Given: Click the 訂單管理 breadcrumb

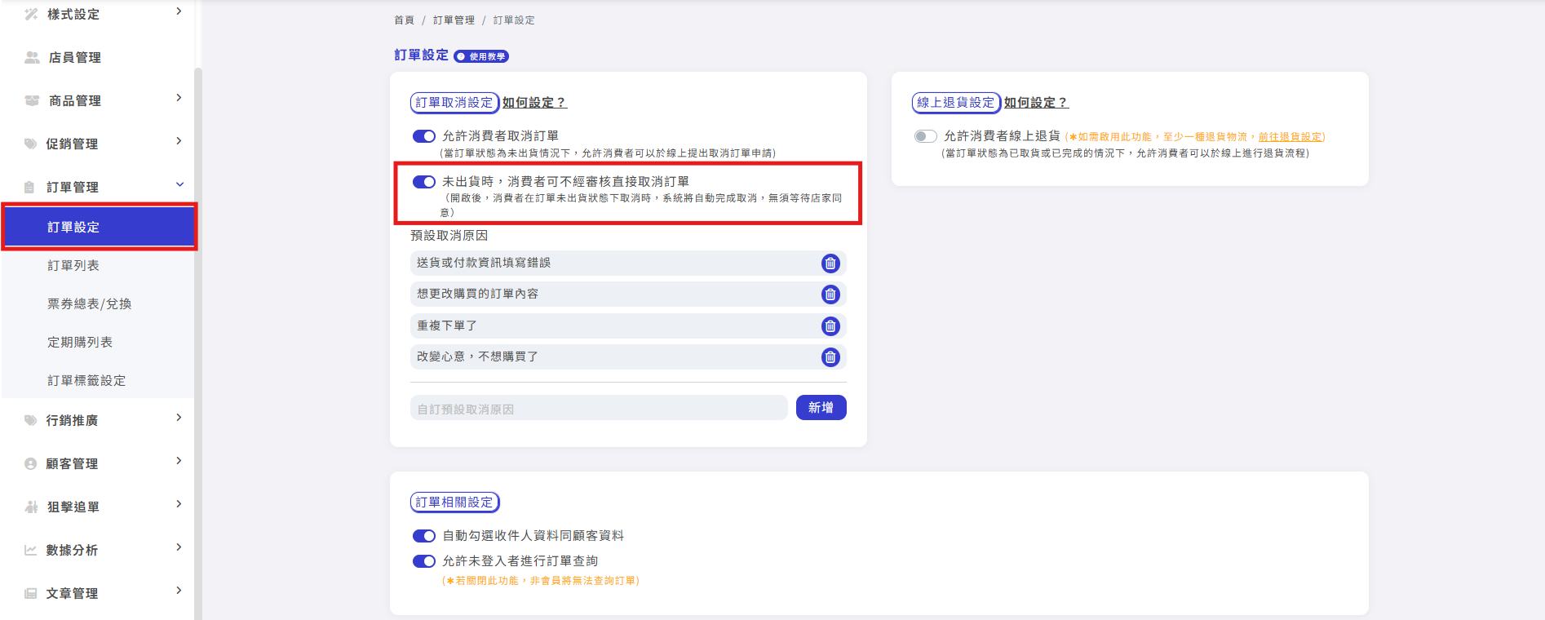Looking at the screenshot, I should click(454, 20).
